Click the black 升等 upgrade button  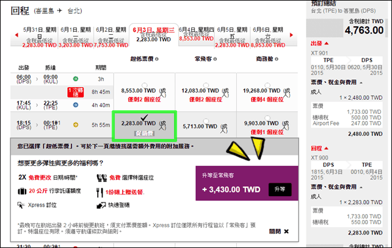click(280, 190)
